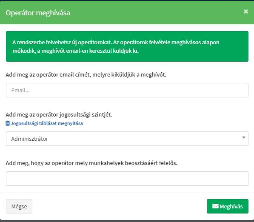Click the Meghívás invite button
The height and width of the screenshot is (222, 254).
(x=228, y=206)
